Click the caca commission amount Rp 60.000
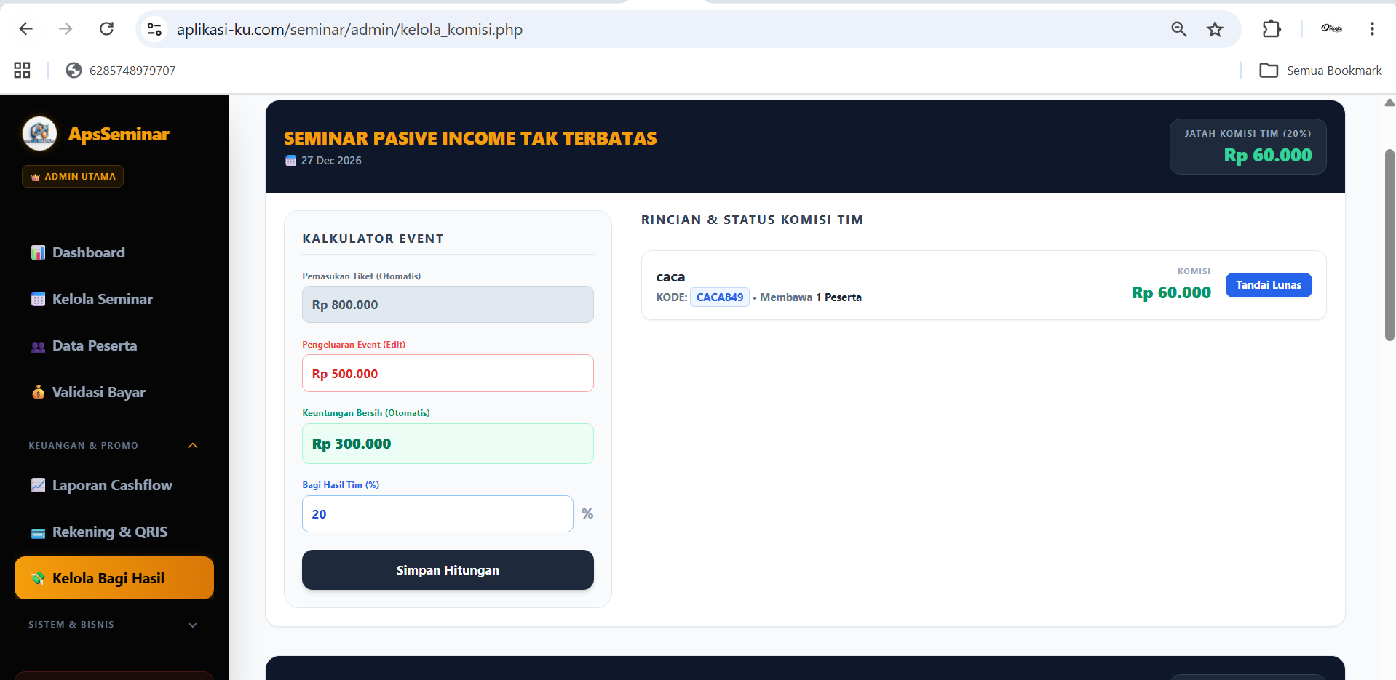This screenshot has width=1396, height=680. (1171, 292)
